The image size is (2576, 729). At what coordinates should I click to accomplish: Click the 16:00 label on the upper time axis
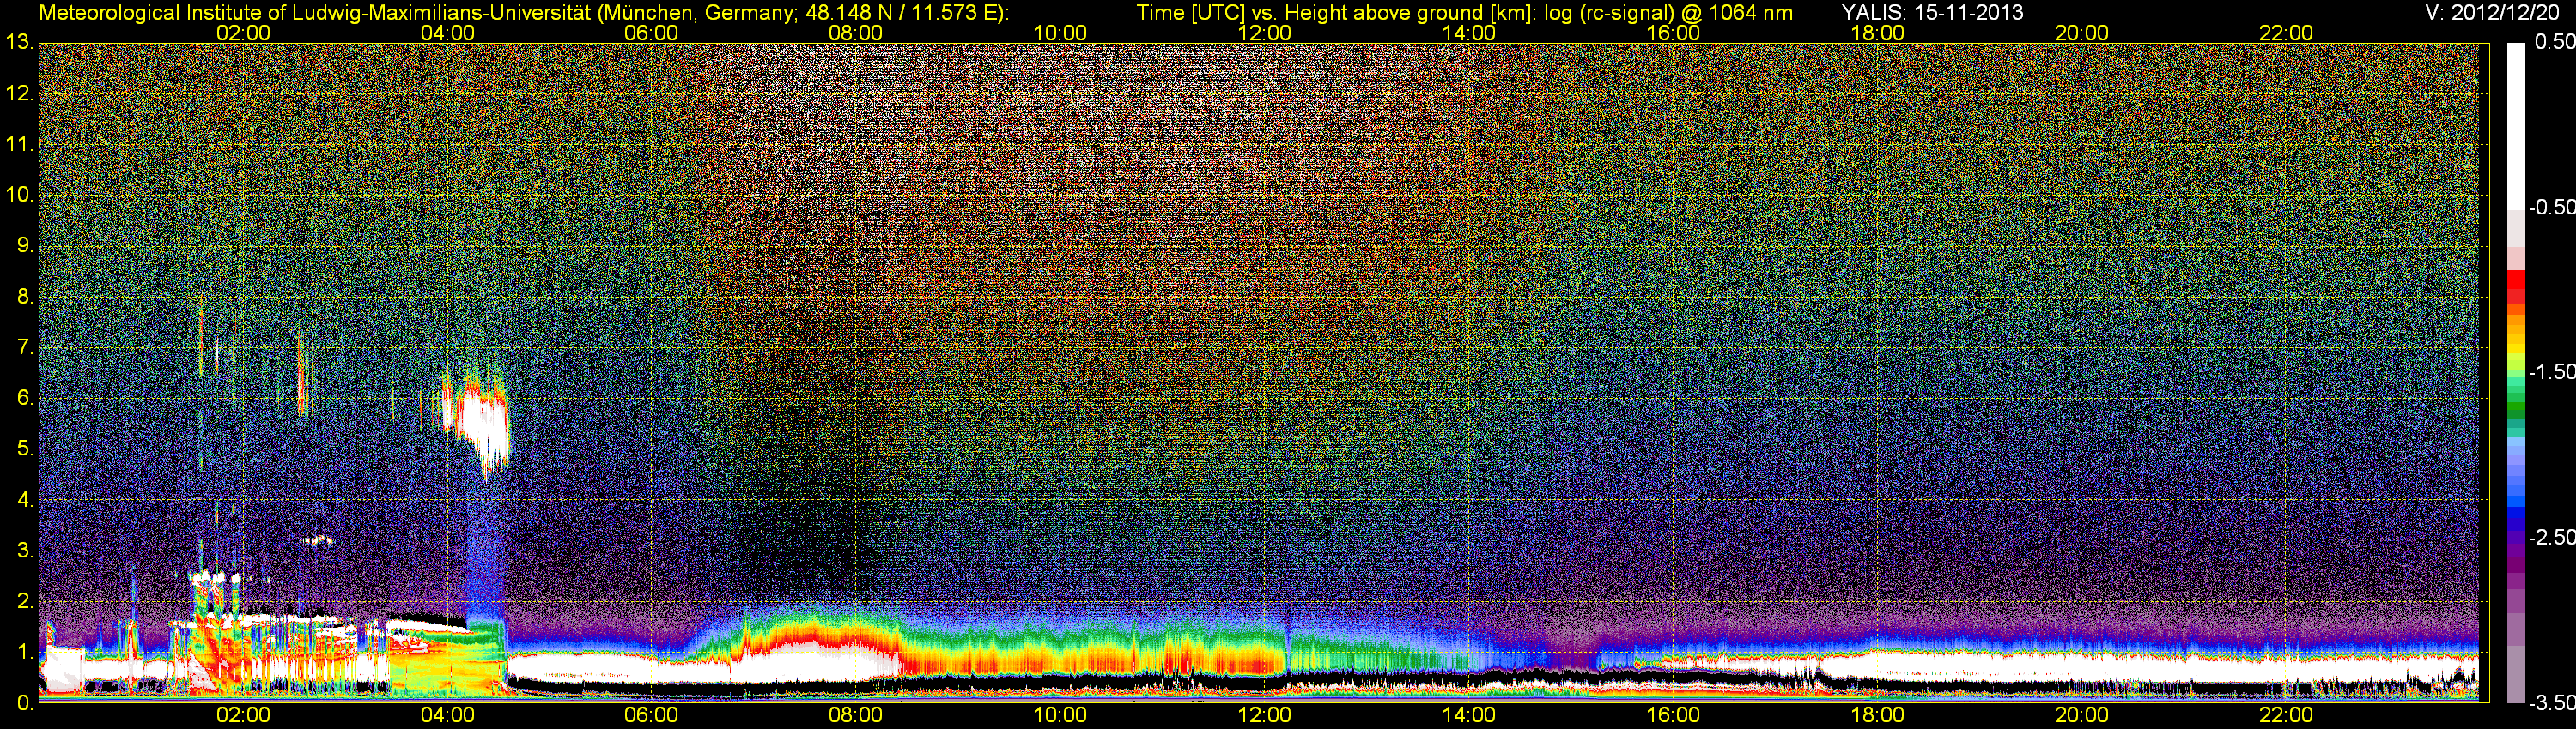pyautogui.click(x=1673, y=33)
